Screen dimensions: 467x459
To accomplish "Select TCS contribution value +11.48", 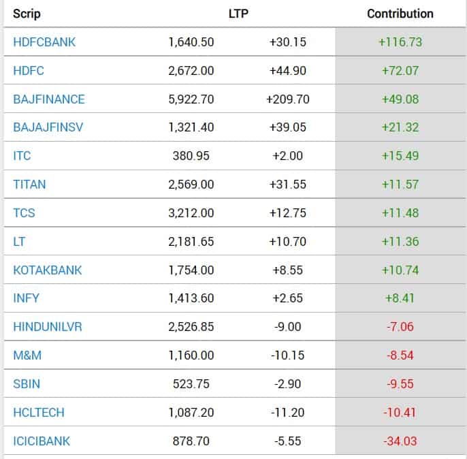I will point(400,213).
